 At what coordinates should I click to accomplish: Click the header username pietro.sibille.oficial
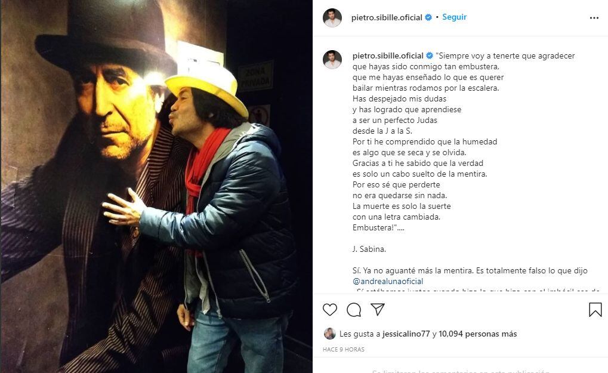[x=387, y=17]
